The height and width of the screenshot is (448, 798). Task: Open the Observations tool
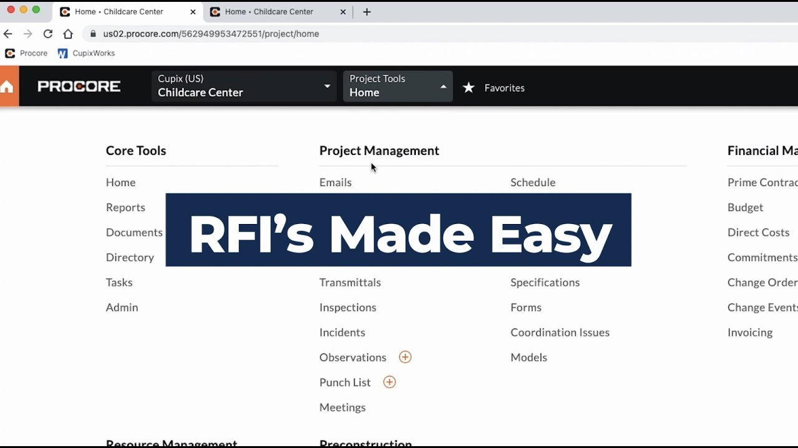pos(353,357)
